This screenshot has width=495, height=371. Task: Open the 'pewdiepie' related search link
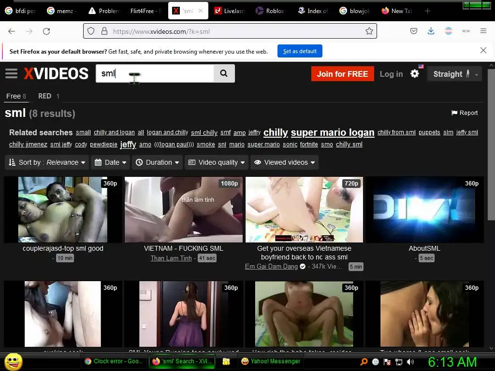tap(103, 144)
